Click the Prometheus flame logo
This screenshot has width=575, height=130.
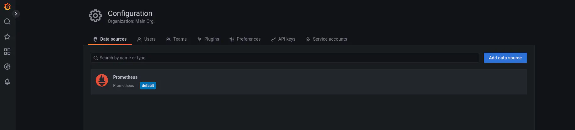pos(102,80)
